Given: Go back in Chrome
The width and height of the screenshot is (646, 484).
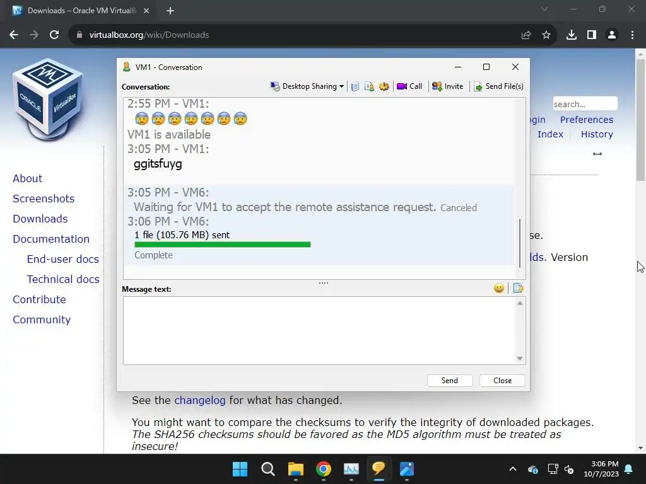Looking at the screenshot, I should click(x=14, y=35).
